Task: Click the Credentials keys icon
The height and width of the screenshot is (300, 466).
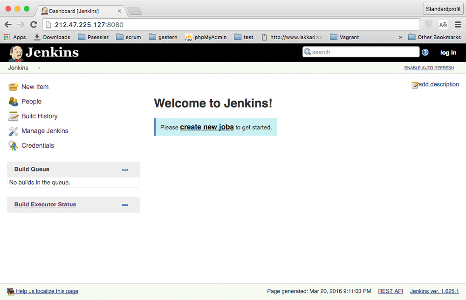Action: click(x=13, y=146)
